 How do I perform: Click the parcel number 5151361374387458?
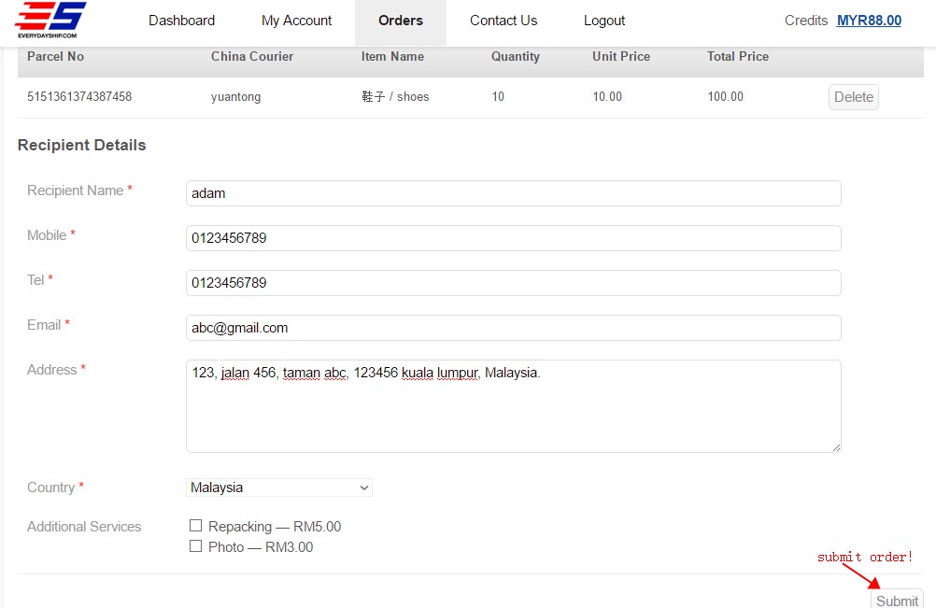click(x=79, y=97)
